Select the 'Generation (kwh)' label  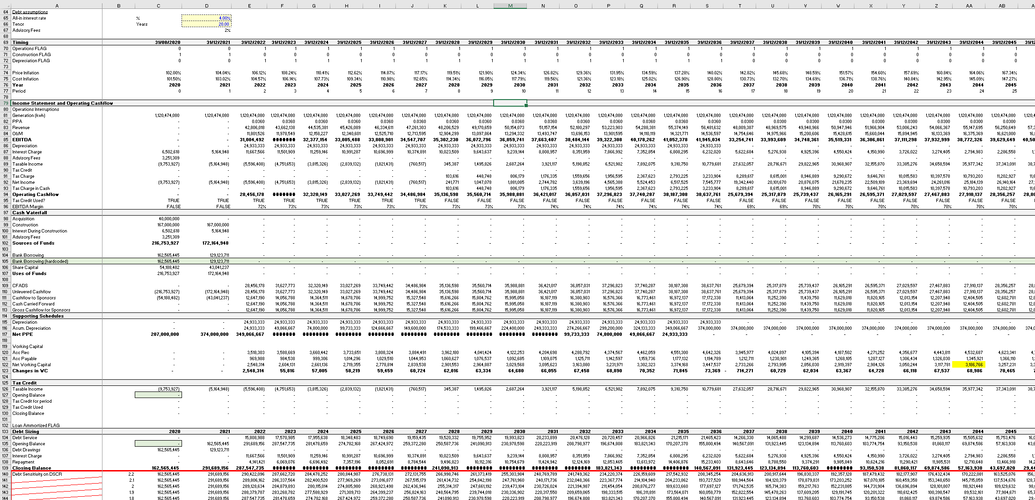29,115
